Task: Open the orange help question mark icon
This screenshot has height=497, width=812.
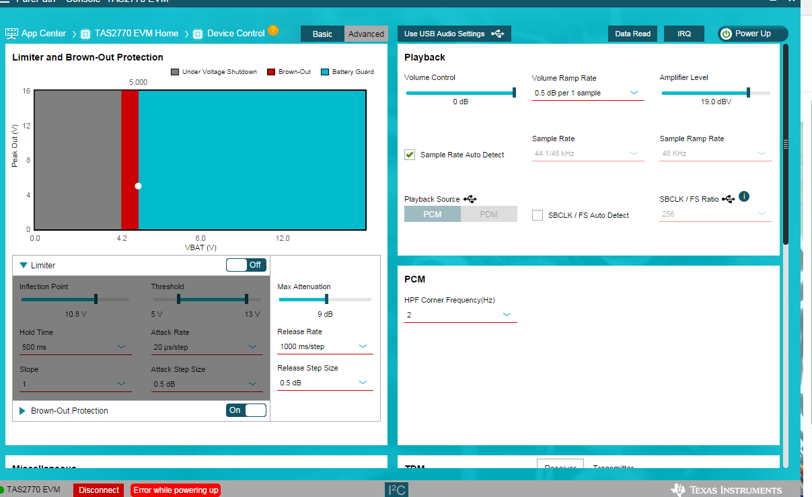Action: (x=273, y=30)
